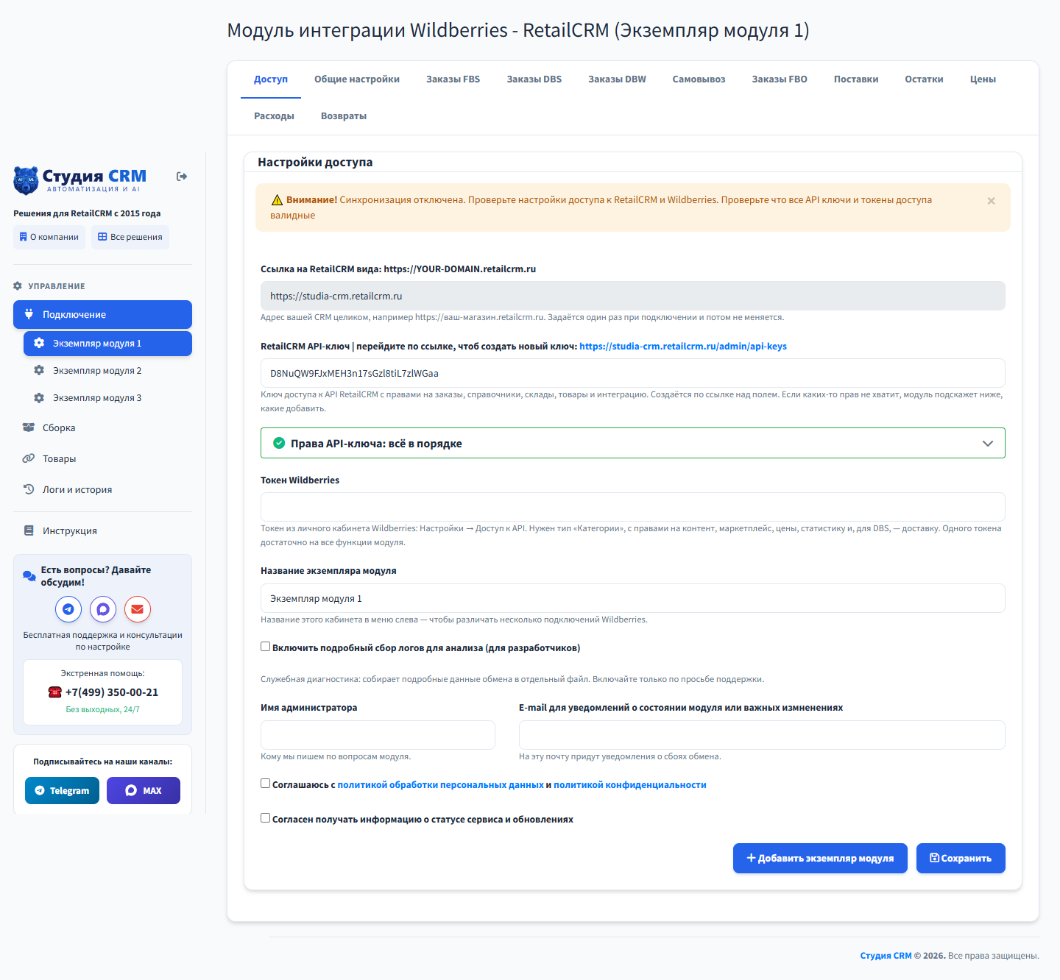This screenshot has height=980, width=1060.
Task: Expand the Права API-ключа section chevron
Action: pos(988,444)
